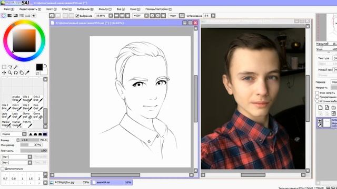Select the first Marker Copic brush
This screenshot has width=337, height=189.
(x=6, y=124)
